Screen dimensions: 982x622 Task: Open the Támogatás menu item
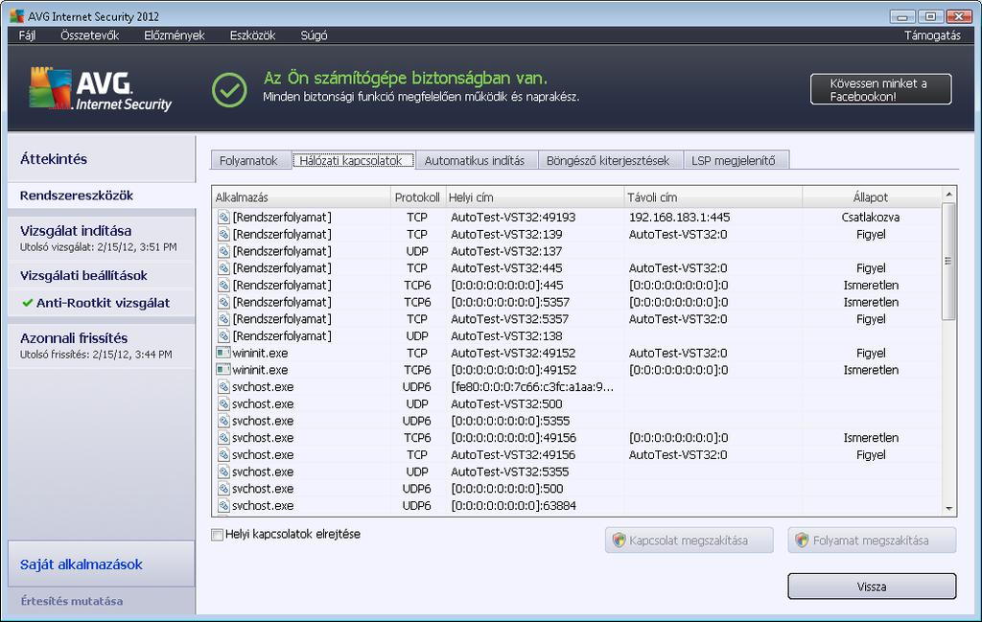coord(932,35)
